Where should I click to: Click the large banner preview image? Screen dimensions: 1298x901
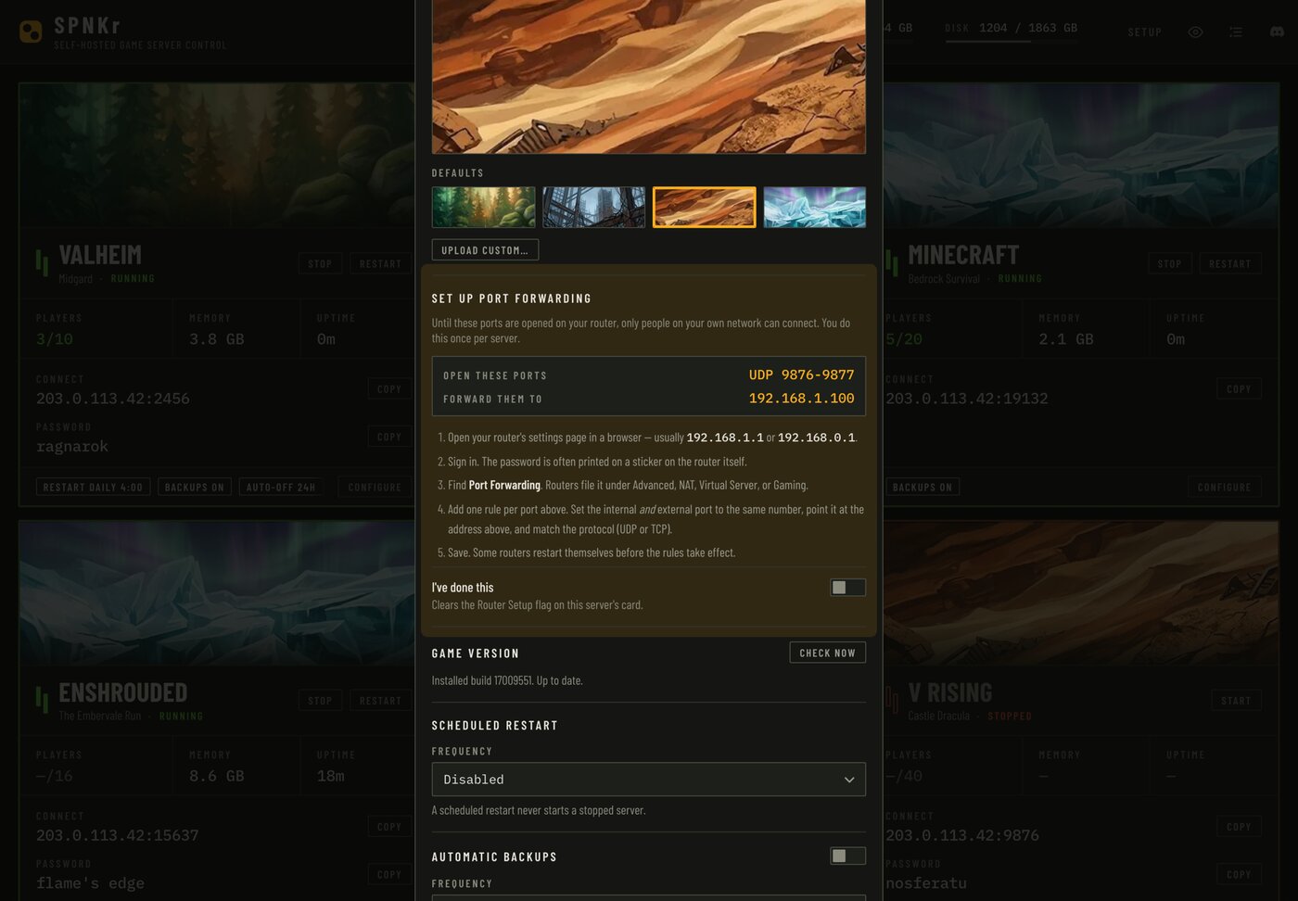click(x=649, y=76)
